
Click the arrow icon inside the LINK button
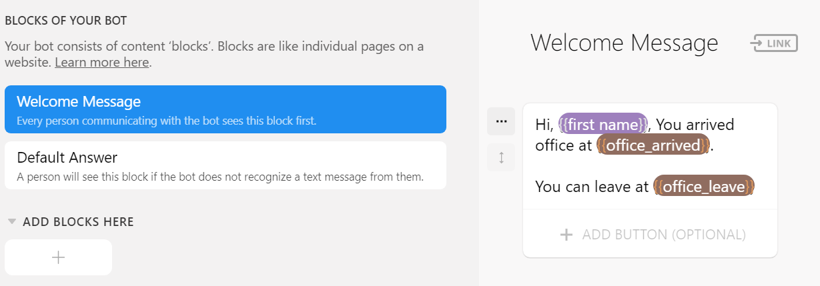coord(757,44)
